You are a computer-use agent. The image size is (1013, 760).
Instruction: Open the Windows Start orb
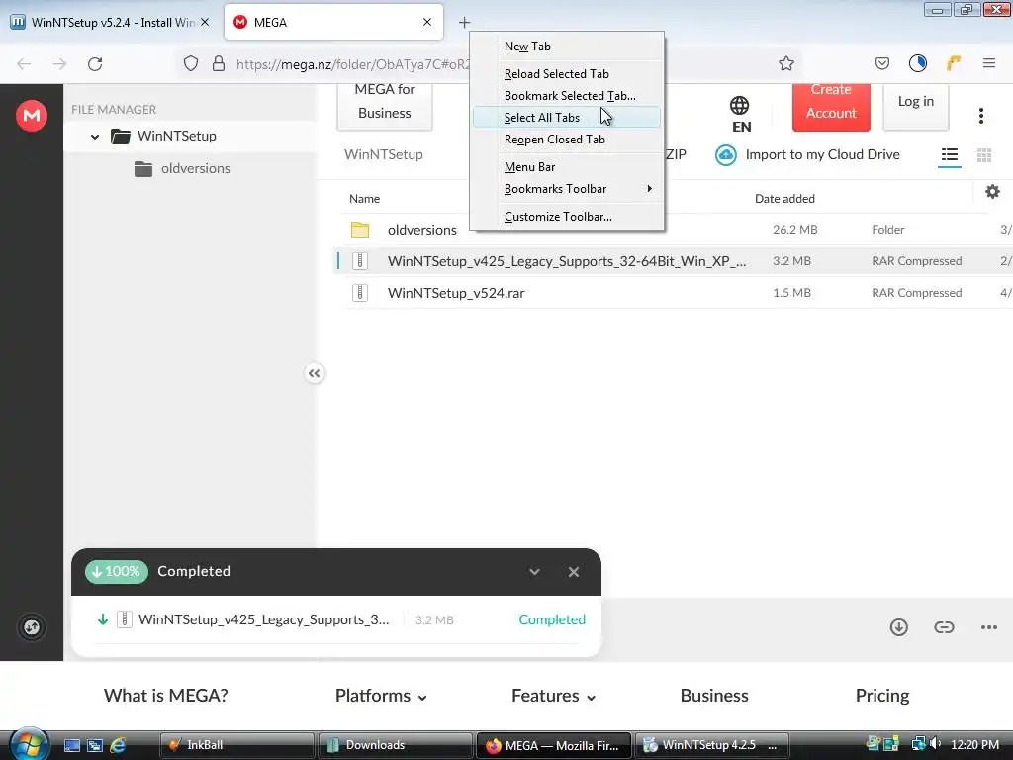coord(29,744)
